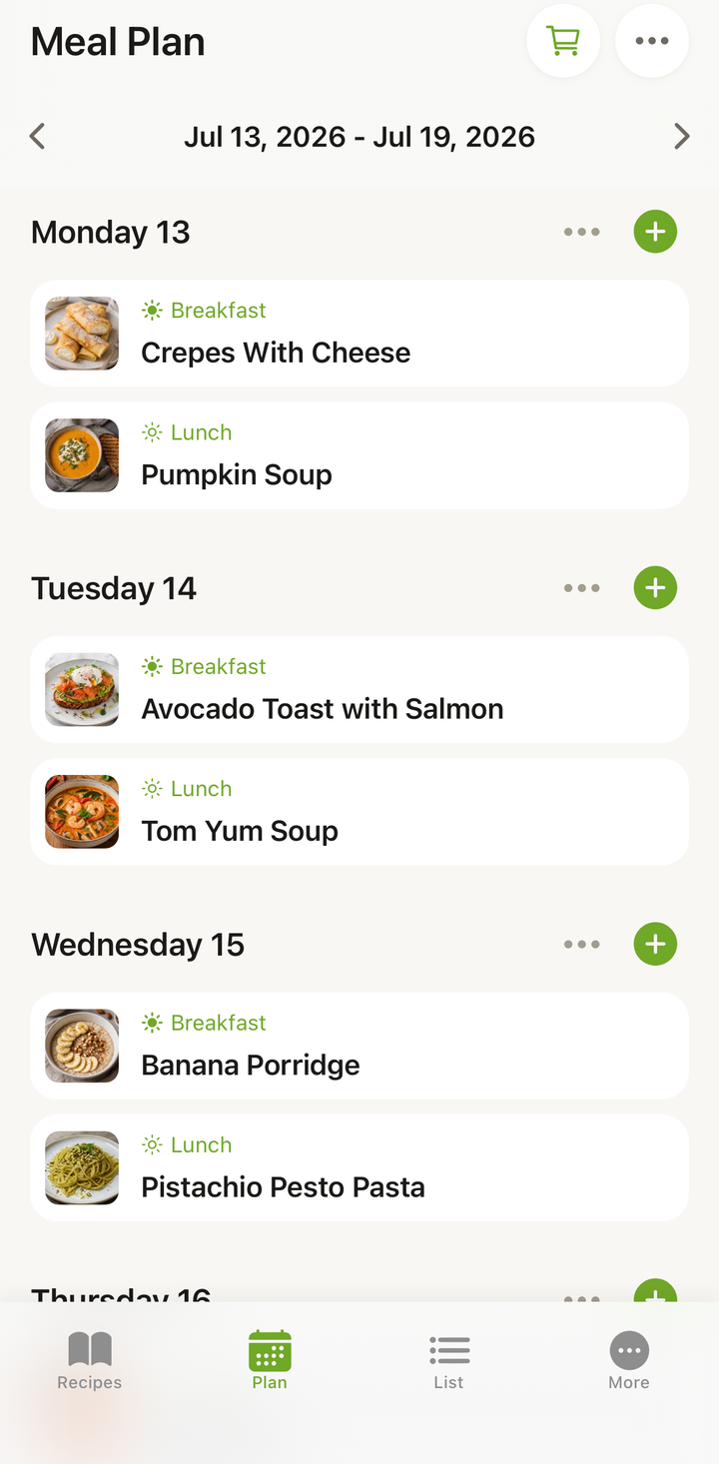Switch to the Recipes tab

[90, 1360]
